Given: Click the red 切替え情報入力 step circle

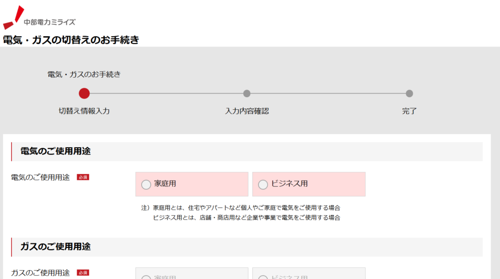Looking at the screenshot, I should (84, 93).
